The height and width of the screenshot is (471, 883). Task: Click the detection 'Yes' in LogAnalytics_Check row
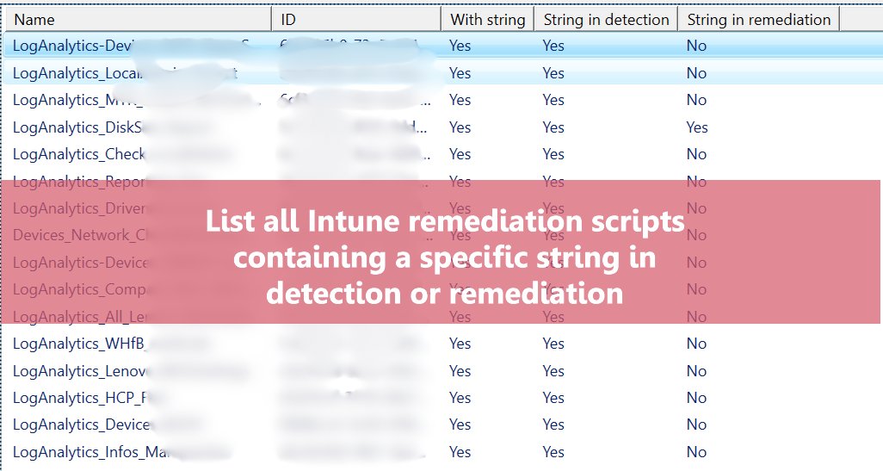[553, 154]
